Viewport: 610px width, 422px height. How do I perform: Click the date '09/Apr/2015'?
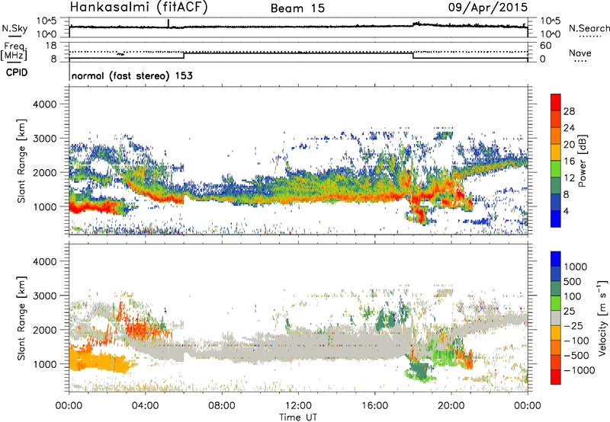488,7
